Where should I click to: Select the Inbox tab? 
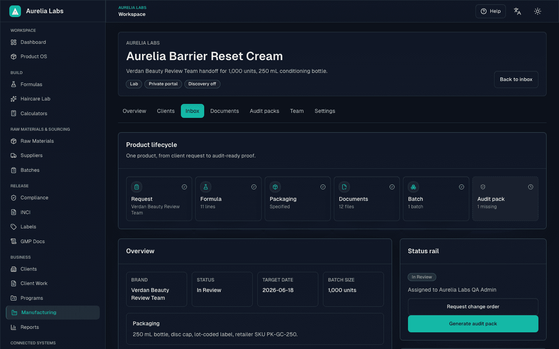[193, 111]
